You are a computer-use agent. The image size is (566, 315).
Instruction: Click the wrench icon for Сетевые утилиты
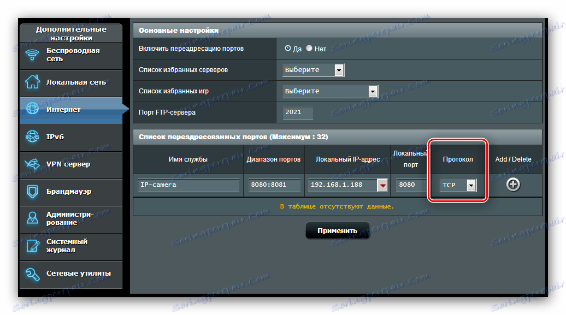[32, 274]
